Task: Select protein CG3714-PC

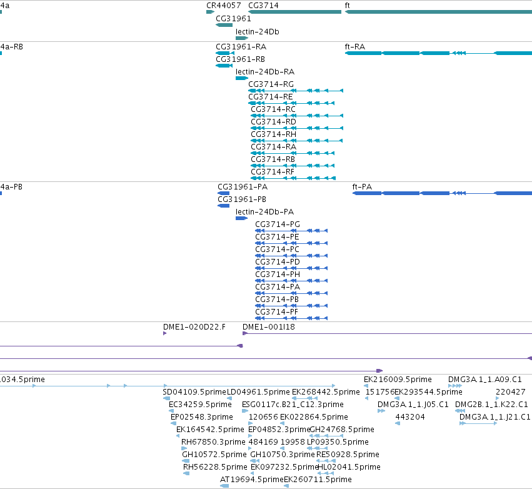Action: 291,256
